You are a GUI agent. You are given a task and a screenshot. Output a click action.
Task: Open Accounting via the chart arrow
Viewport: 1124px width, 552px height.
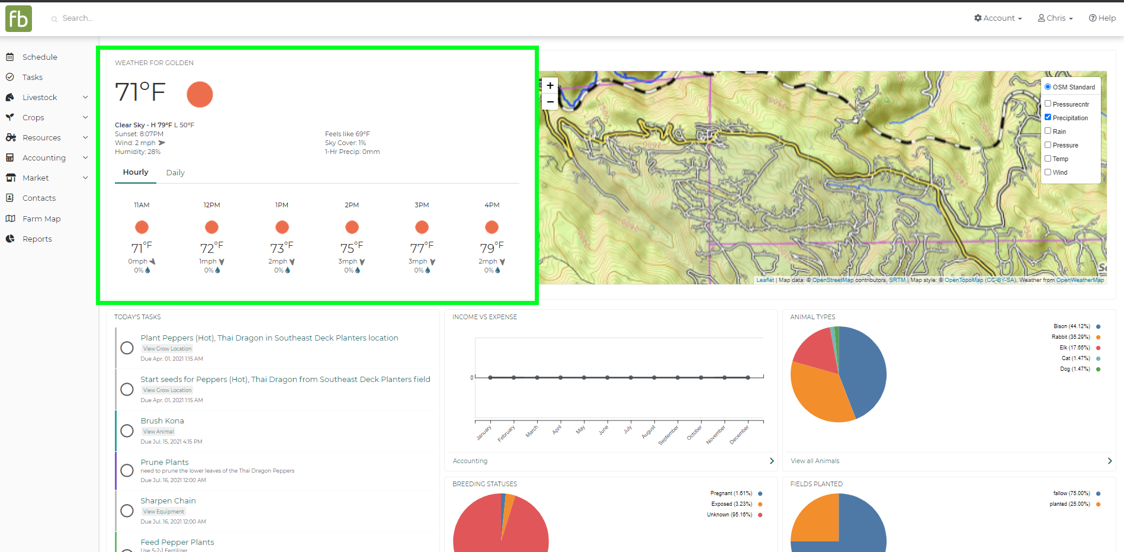coord(772,461)
